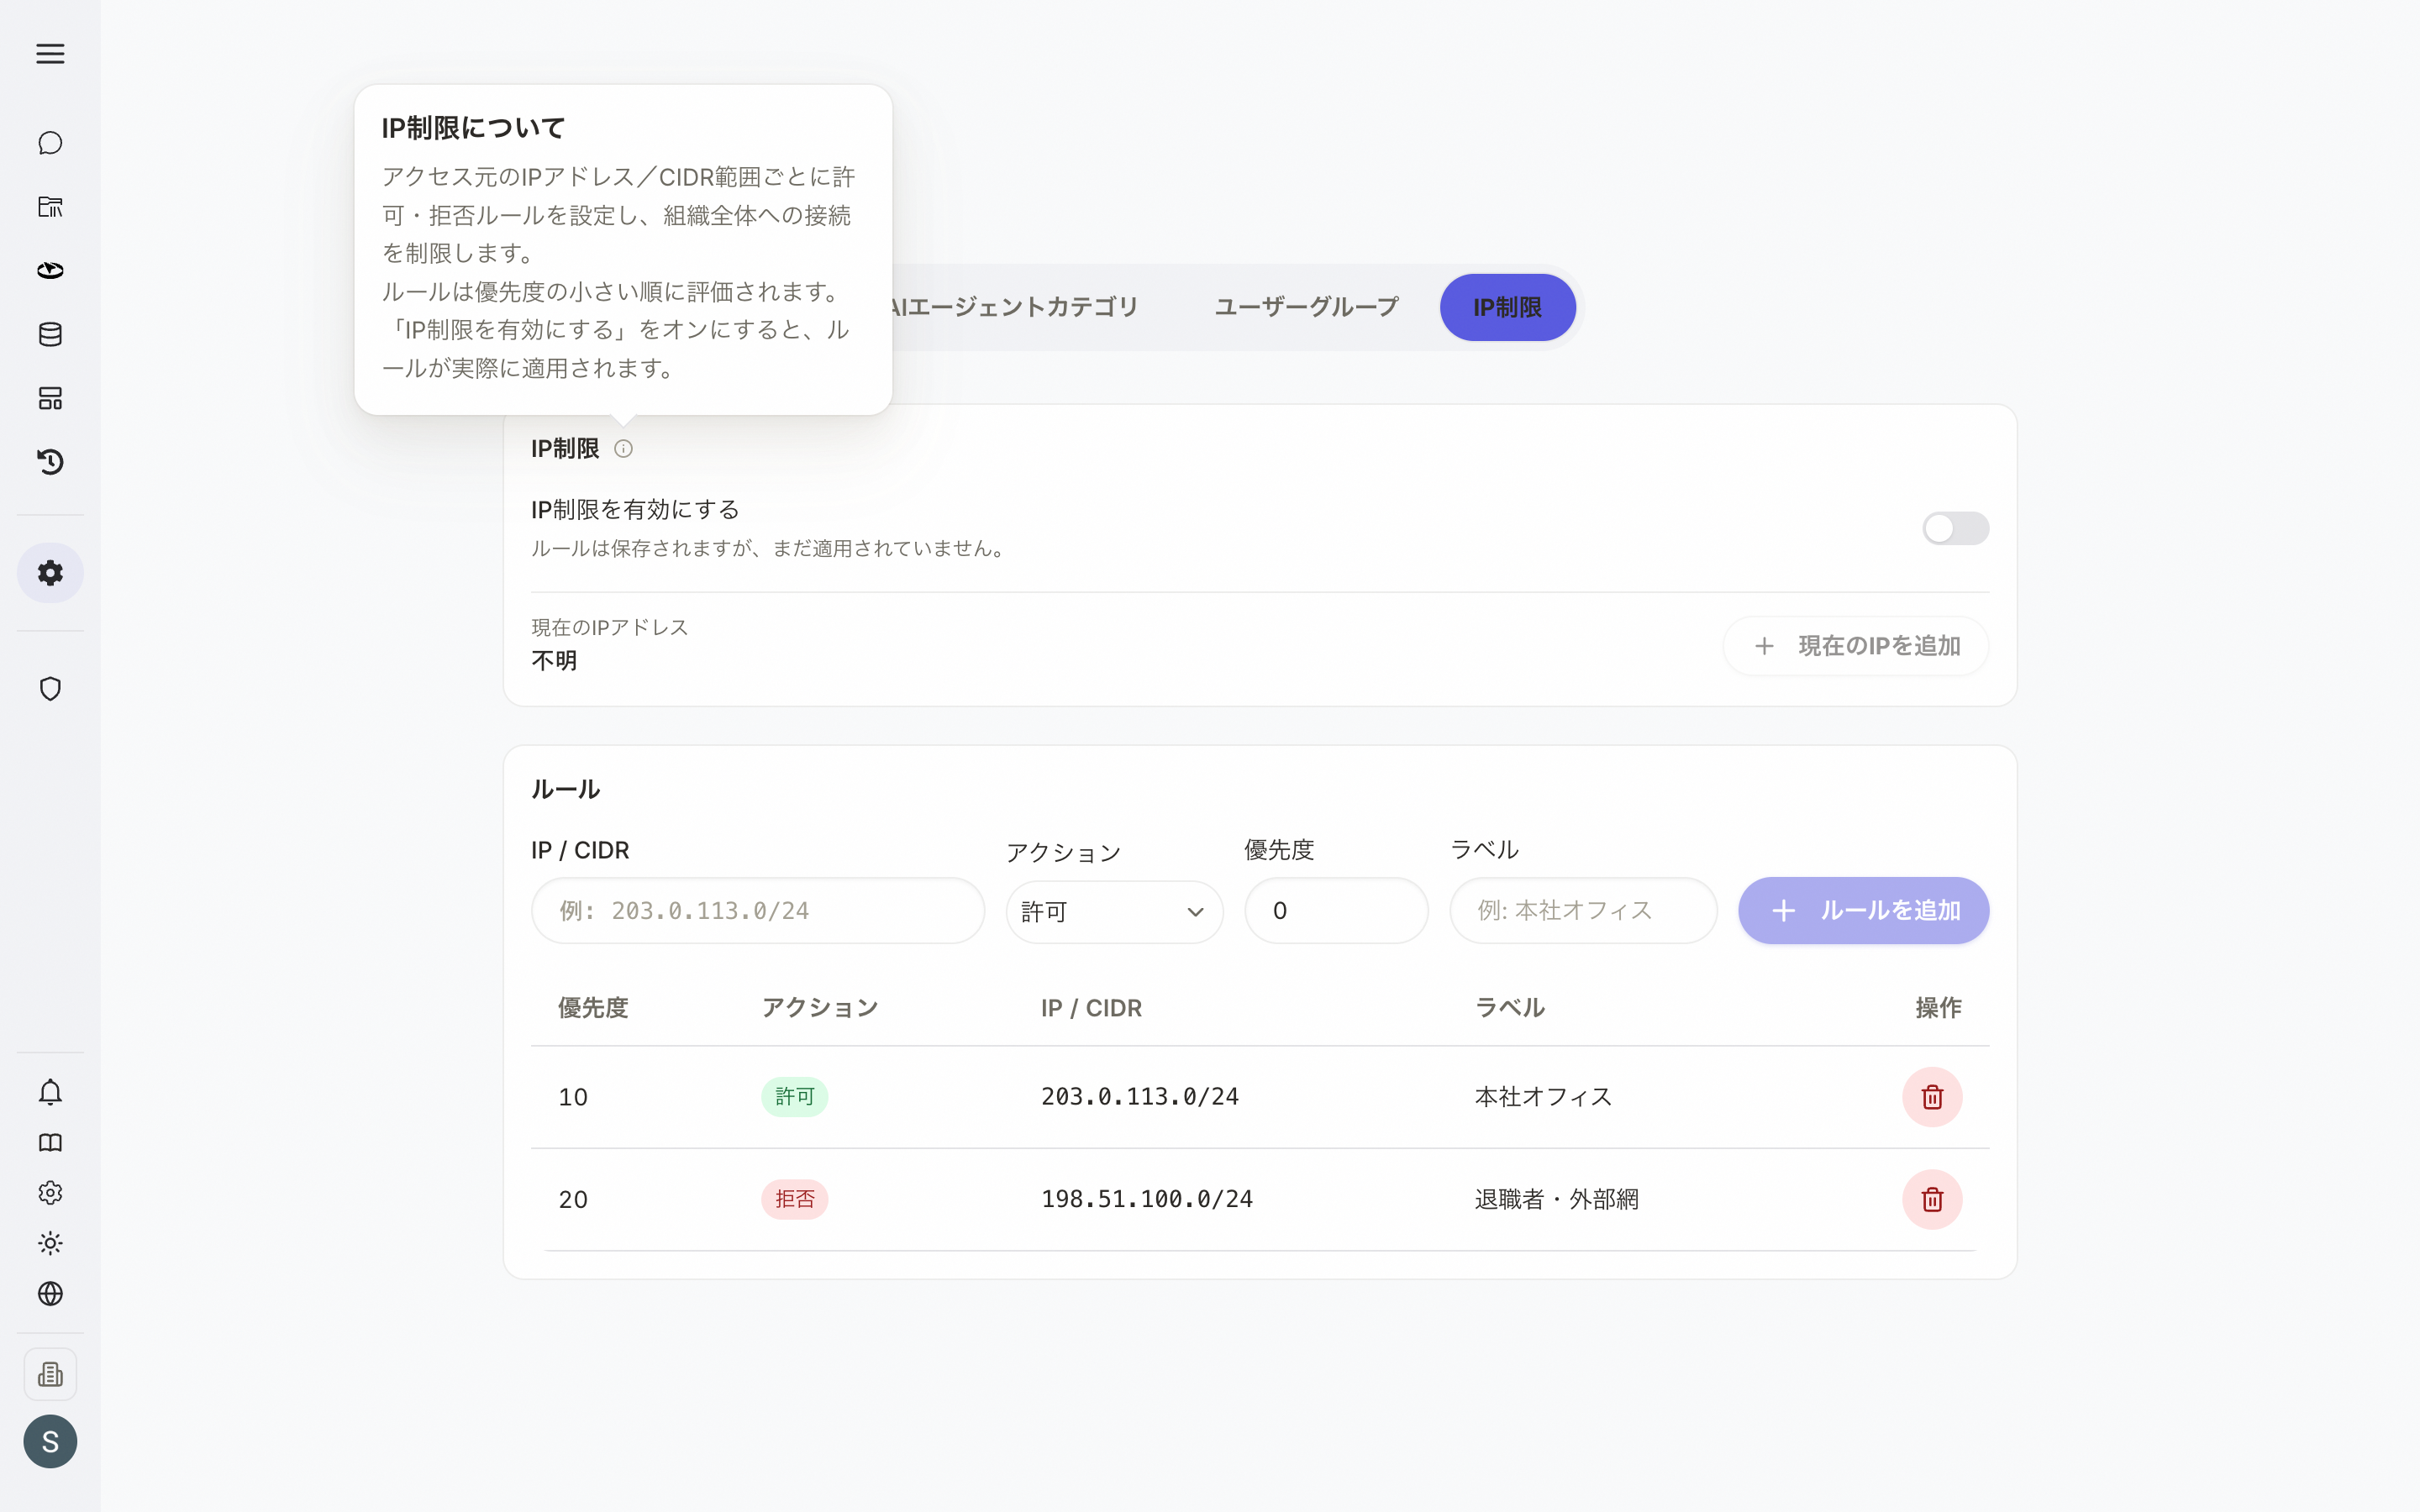Click the 退職者・外部網 label cell
2420x1512 pixels.
pos(1557,1199)
